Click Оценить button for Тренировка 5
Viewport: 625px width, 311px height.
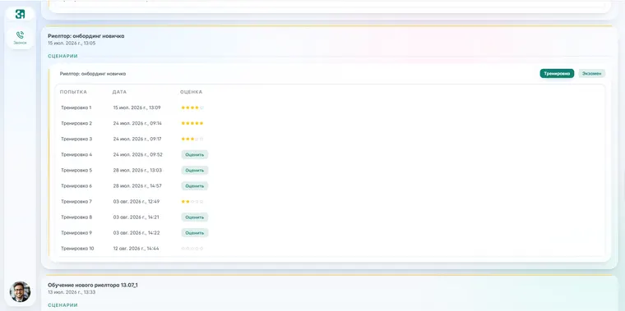pyautogui.click(x=195, y=170)
